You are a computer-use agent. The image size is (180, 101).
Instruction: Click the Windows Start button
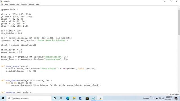pyautogui.click(x=3, y=98)
